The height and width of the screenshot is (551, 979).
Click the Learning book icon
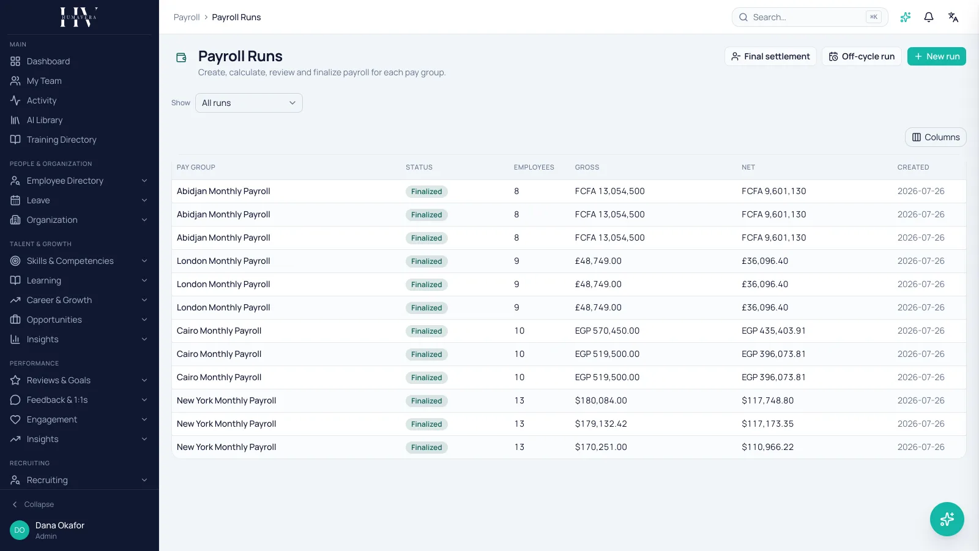(x=15, y=280)
